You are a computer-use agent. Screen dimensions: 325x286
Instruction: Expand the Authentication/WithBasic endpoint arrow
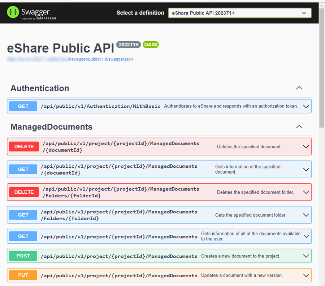click(306, 106)
